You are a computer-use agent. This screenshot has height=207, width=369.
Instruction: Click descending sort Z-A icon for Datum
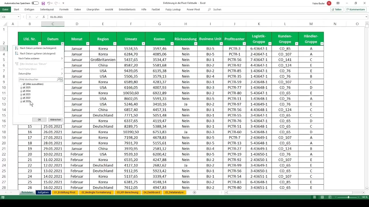click(16, 53)
